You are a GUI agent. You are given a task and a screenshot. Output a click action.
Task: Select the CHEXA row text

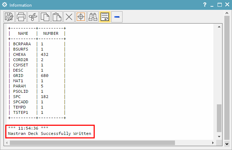click(x=19, y=55)
